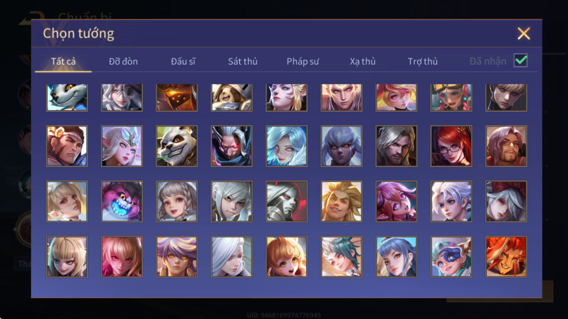Pick the hero with eye patch and horns

(x=451, y=257)
